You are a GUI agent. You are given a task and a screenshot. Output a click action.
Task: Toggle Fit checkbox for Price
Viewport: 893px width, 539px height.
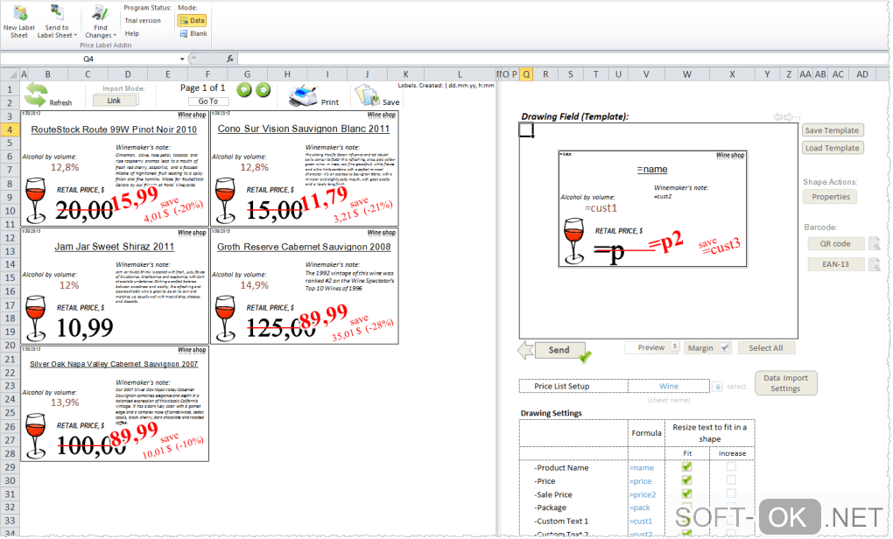pos(687,480)
